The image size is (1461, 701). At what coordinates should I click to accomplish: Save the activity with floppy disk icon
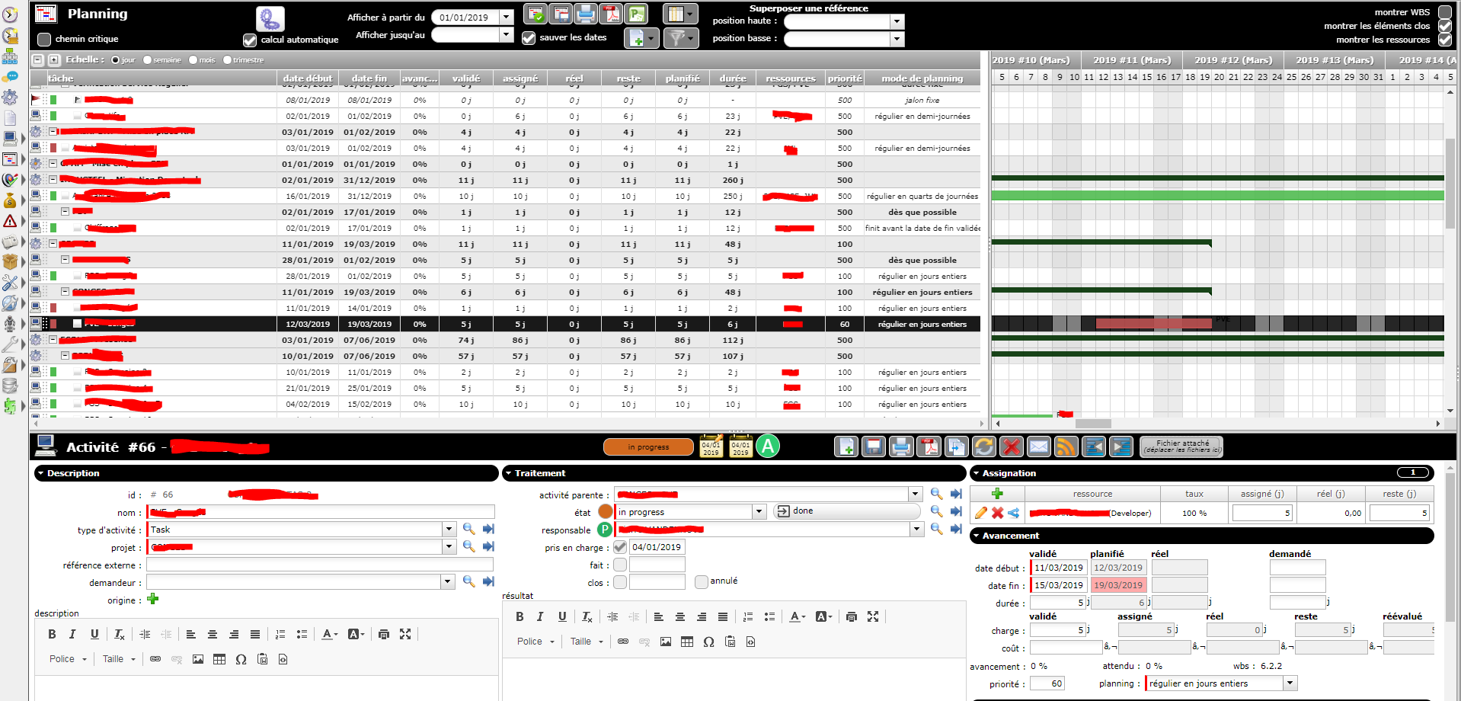coord(874,447)
